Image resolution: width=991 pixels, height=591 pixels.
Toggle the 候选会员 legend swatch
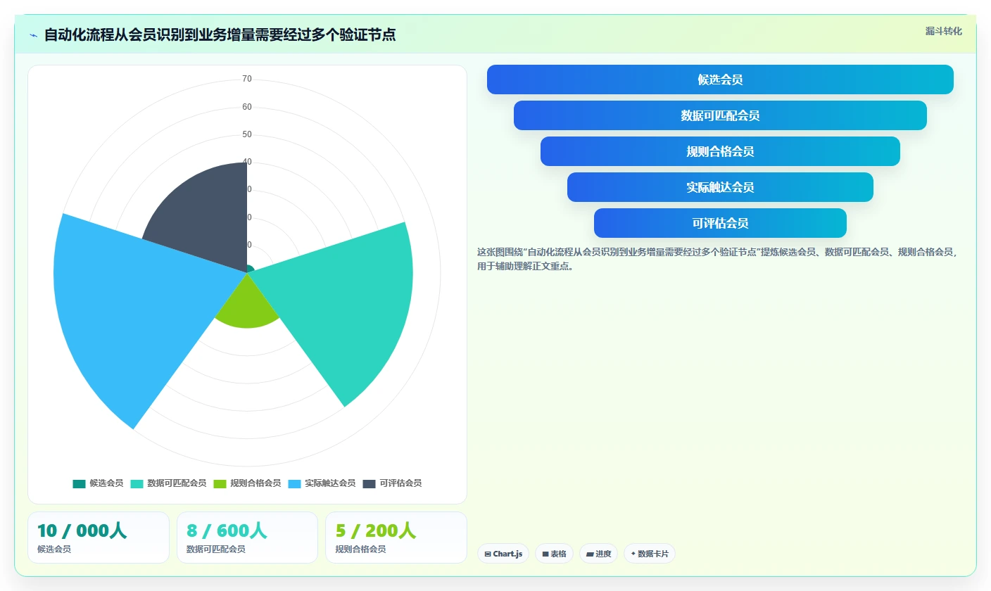(x=79, y=483)
